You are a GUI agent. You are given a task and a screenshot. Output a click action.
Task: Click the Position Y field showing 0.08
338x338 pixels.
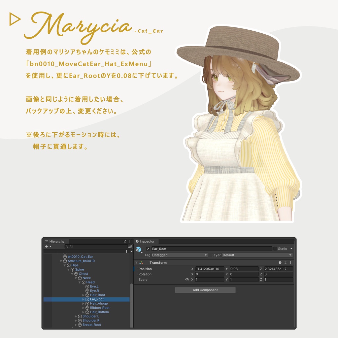click(x=244, y=269)
